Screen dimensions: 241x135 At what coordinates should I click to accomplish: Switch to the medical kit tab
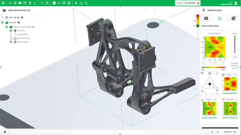(206, 18)
